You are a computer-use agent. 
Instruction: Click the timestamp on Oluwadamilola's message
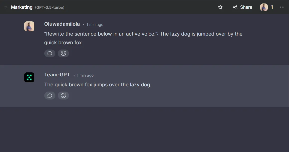(x=93, y=24)
